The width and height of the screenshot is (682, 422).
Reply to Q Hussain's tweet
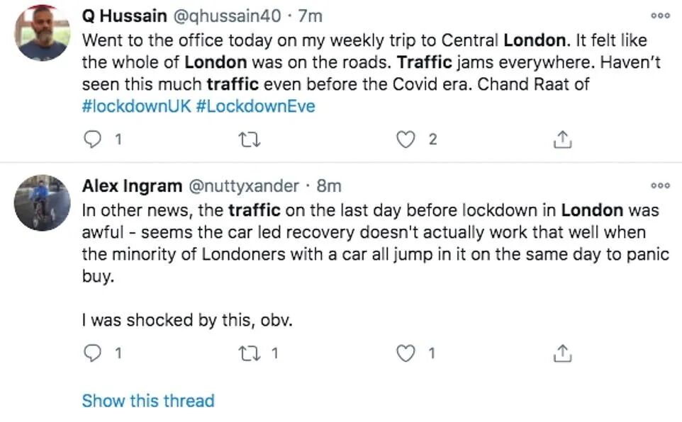(x=93, y=139)
